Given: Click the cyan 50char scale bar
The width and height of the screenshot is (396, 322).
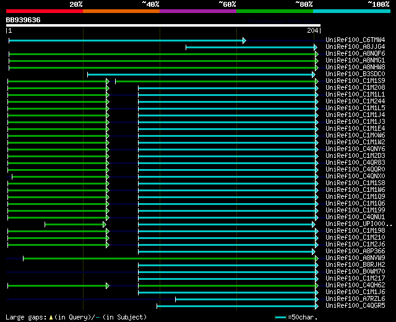Looking at the screenshot, I should click(280, 317).
